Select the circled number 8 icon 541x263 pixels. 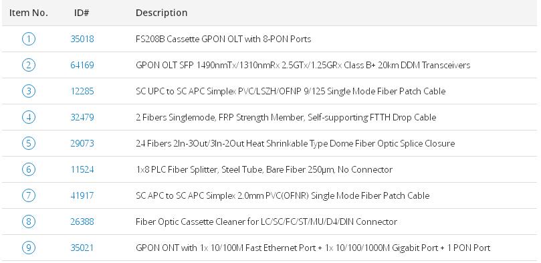click(x=28, y=222)
